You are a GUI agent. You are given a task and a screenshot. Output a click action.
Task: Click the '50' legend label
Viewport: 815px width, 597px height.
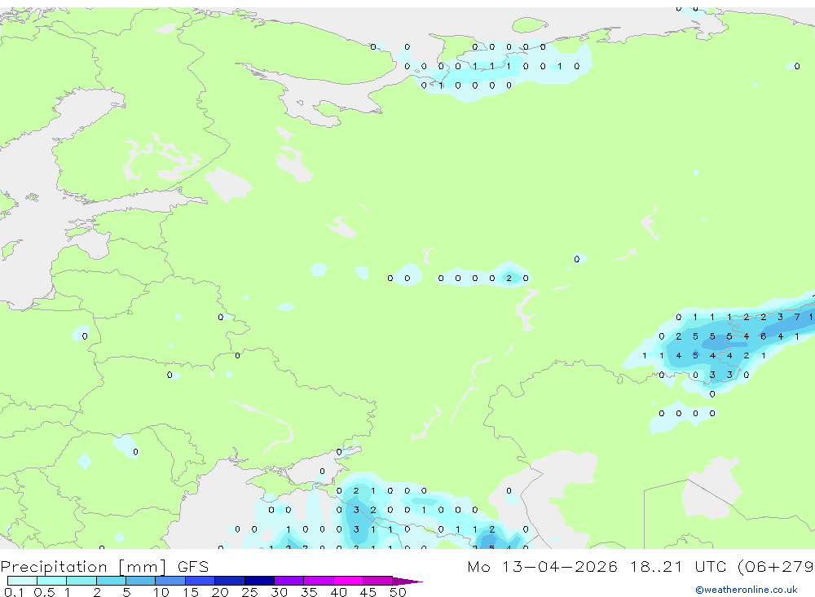click(x=398, y=592)
